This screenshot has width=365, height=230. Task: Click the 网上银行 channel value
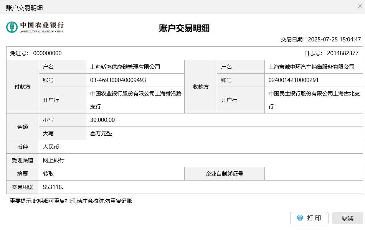pyautogui.click(x=54, y=160)
